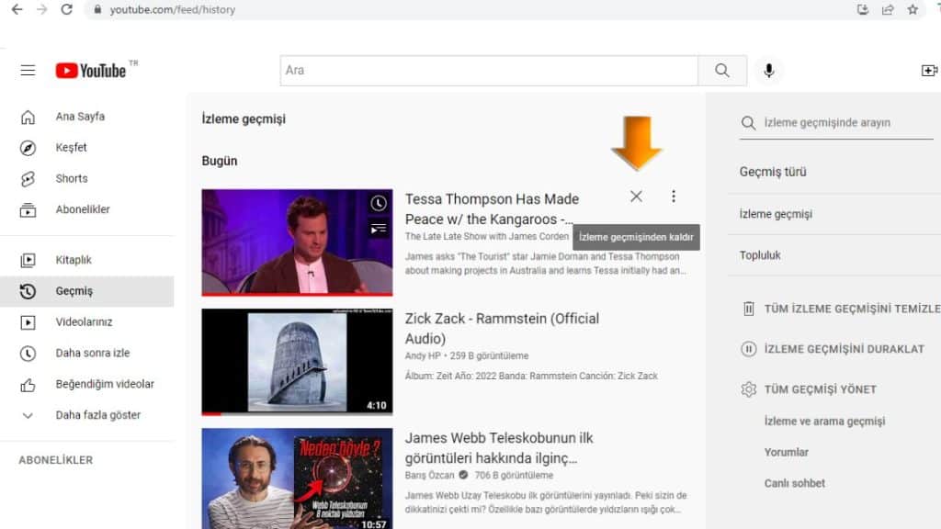
Task: Click the add to queue icon on the Tessa Thompson thumbnail
Action: (x=378, y=229)
